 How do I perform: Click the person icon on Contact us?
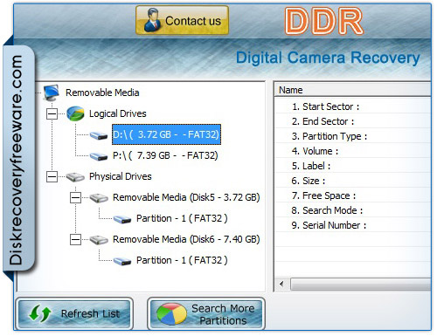[152, 20]
